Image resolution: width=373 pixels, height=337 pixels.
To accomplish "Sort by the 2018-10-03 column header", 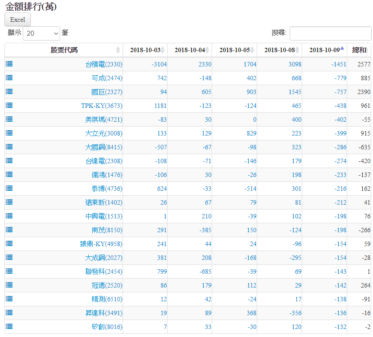I will point(145,50).
